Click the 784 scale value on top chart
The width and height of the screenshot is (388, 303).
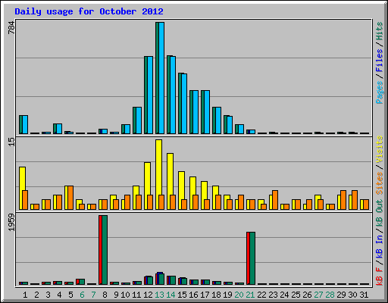(11, 27)
